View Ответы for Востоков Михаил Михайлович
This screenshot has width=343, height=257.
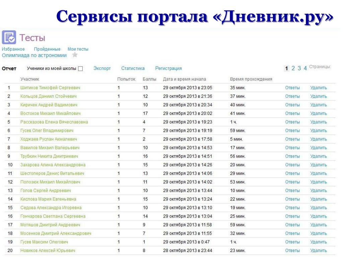[x=292, y=113]
